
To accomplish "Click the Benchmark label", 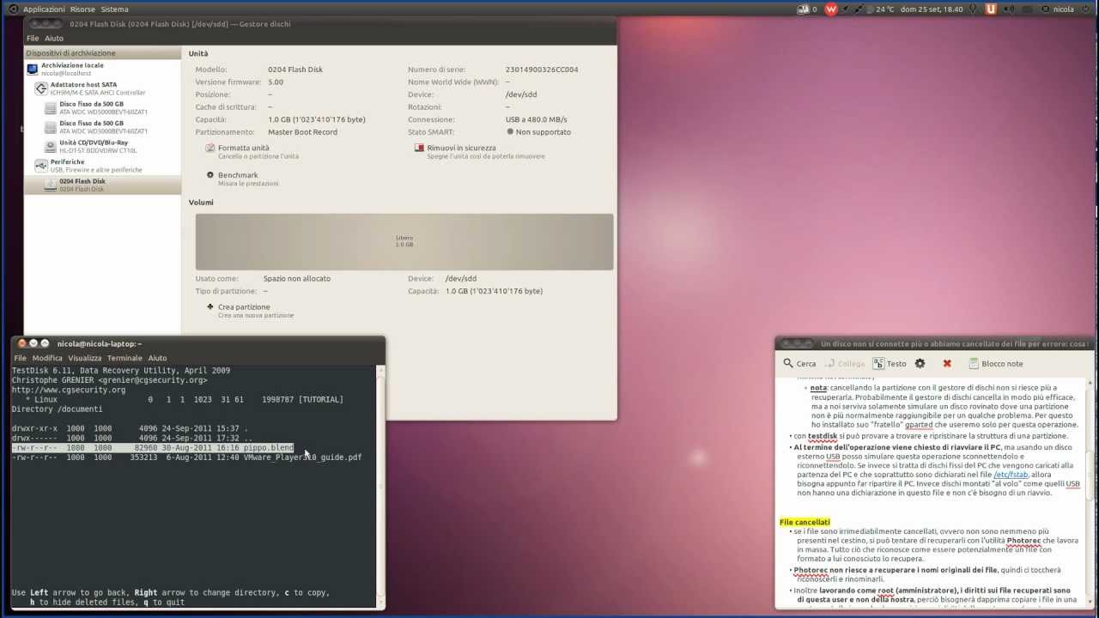I will [x=238, y=175].
